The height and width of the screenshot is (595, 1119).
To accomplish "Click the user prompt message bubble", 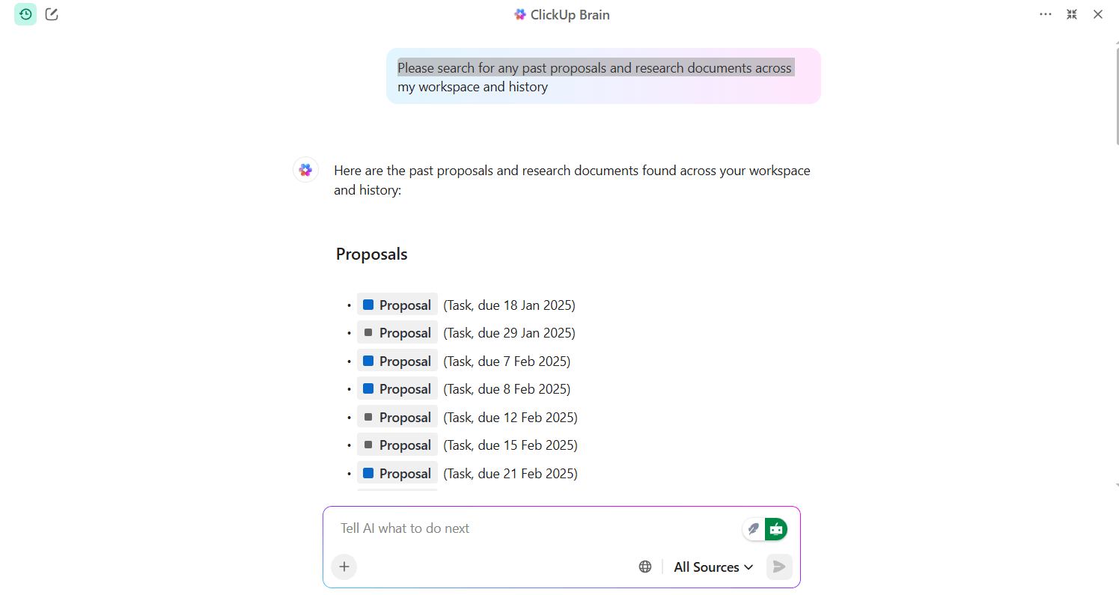I will [603, 76].
